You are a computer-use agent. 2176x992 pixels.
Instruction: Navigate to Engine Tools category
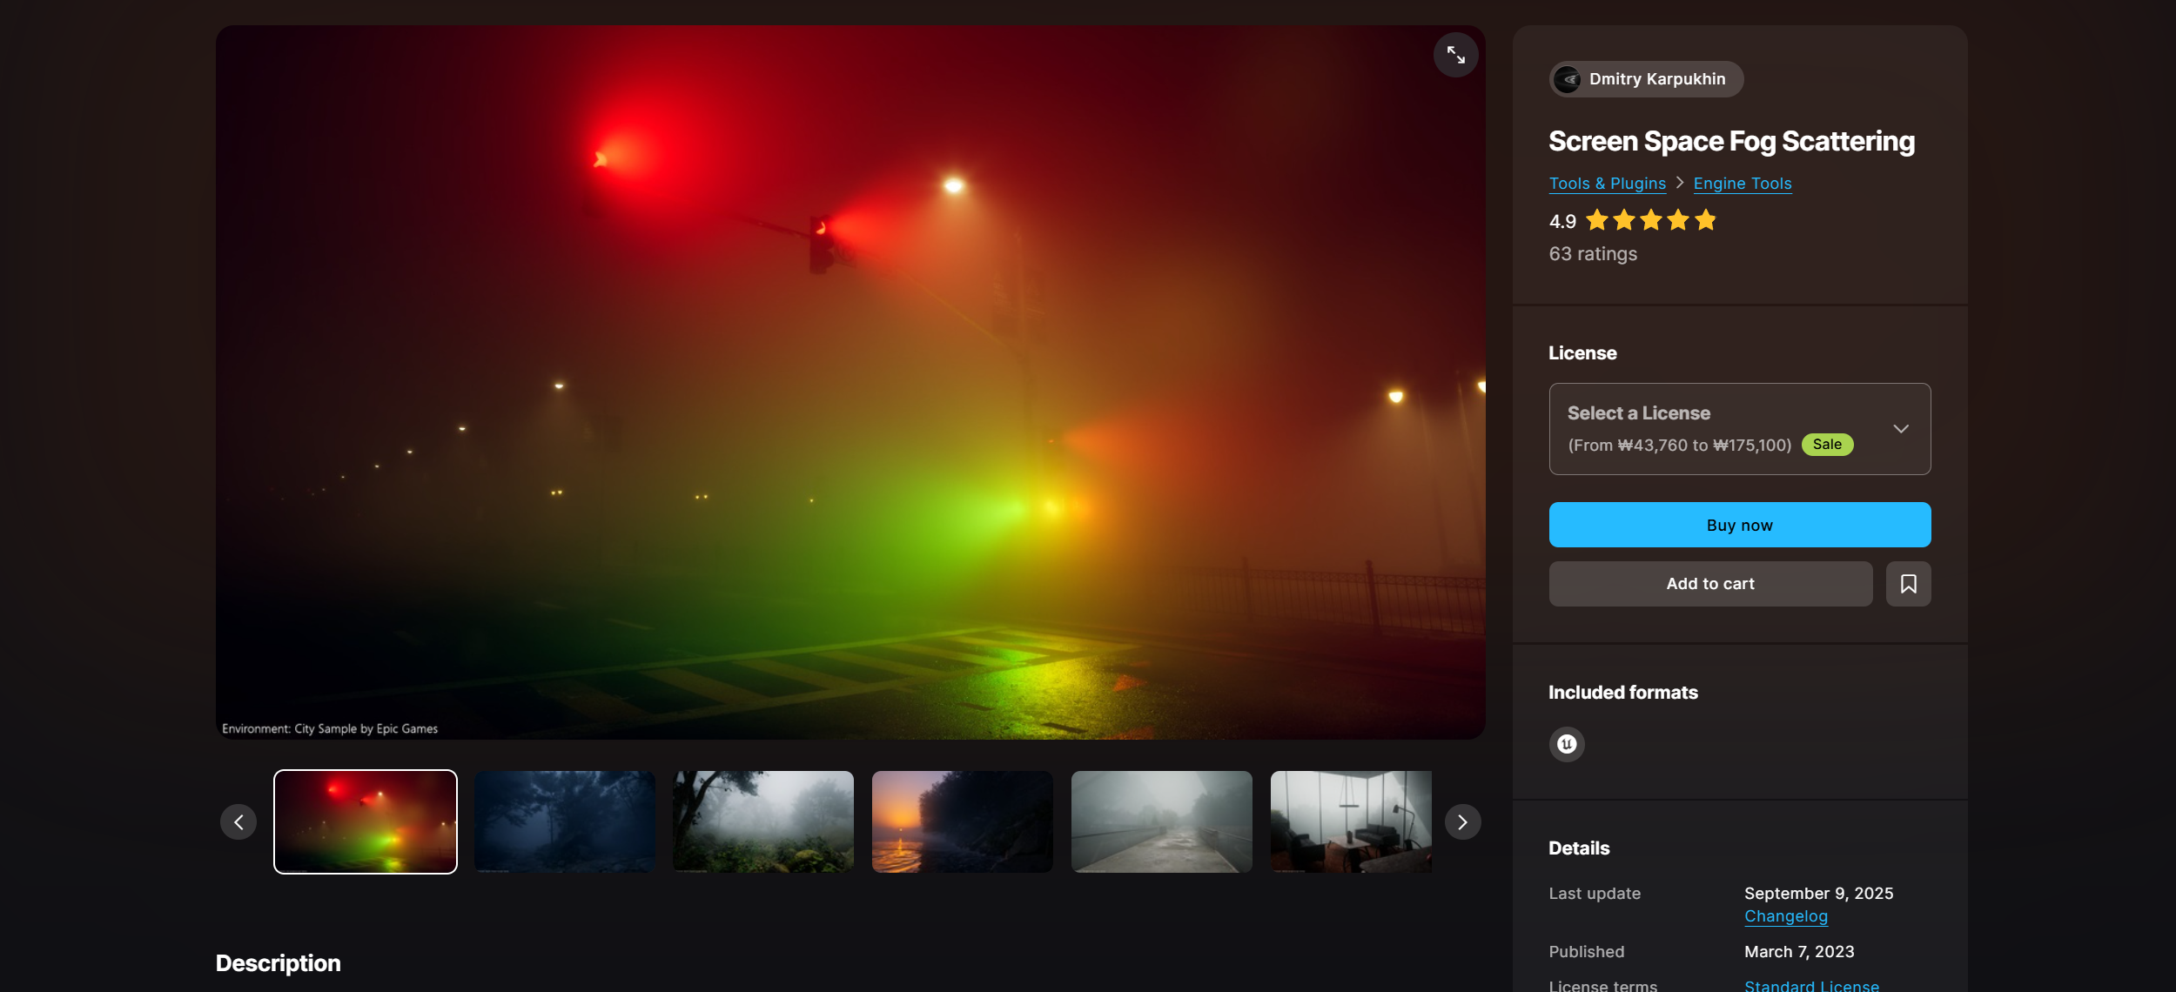(1742, 183)
